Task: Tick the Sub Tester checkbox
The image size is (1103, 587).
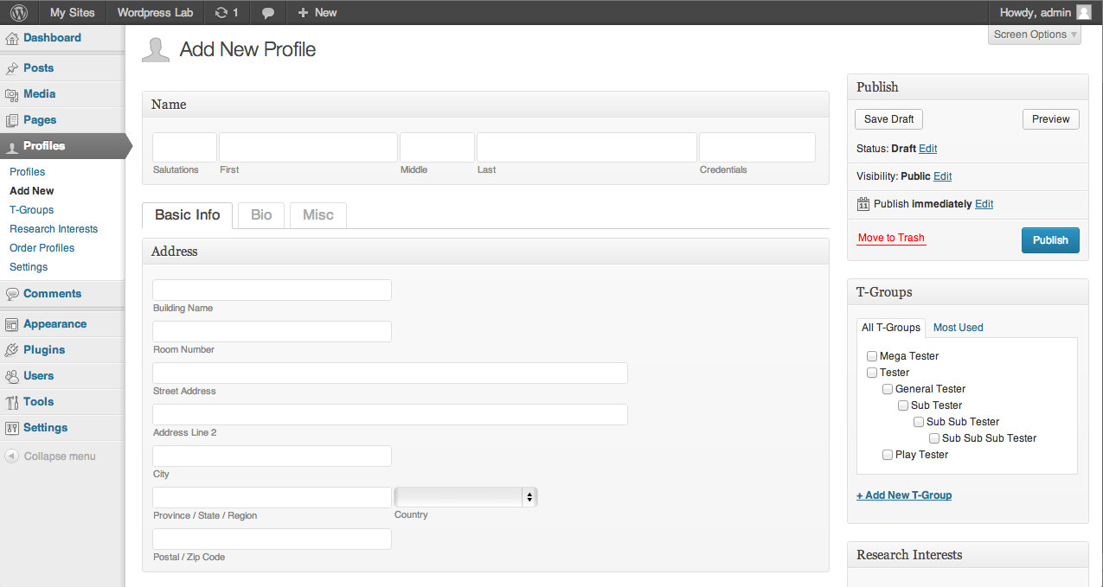Action: (x=903, y=405)
